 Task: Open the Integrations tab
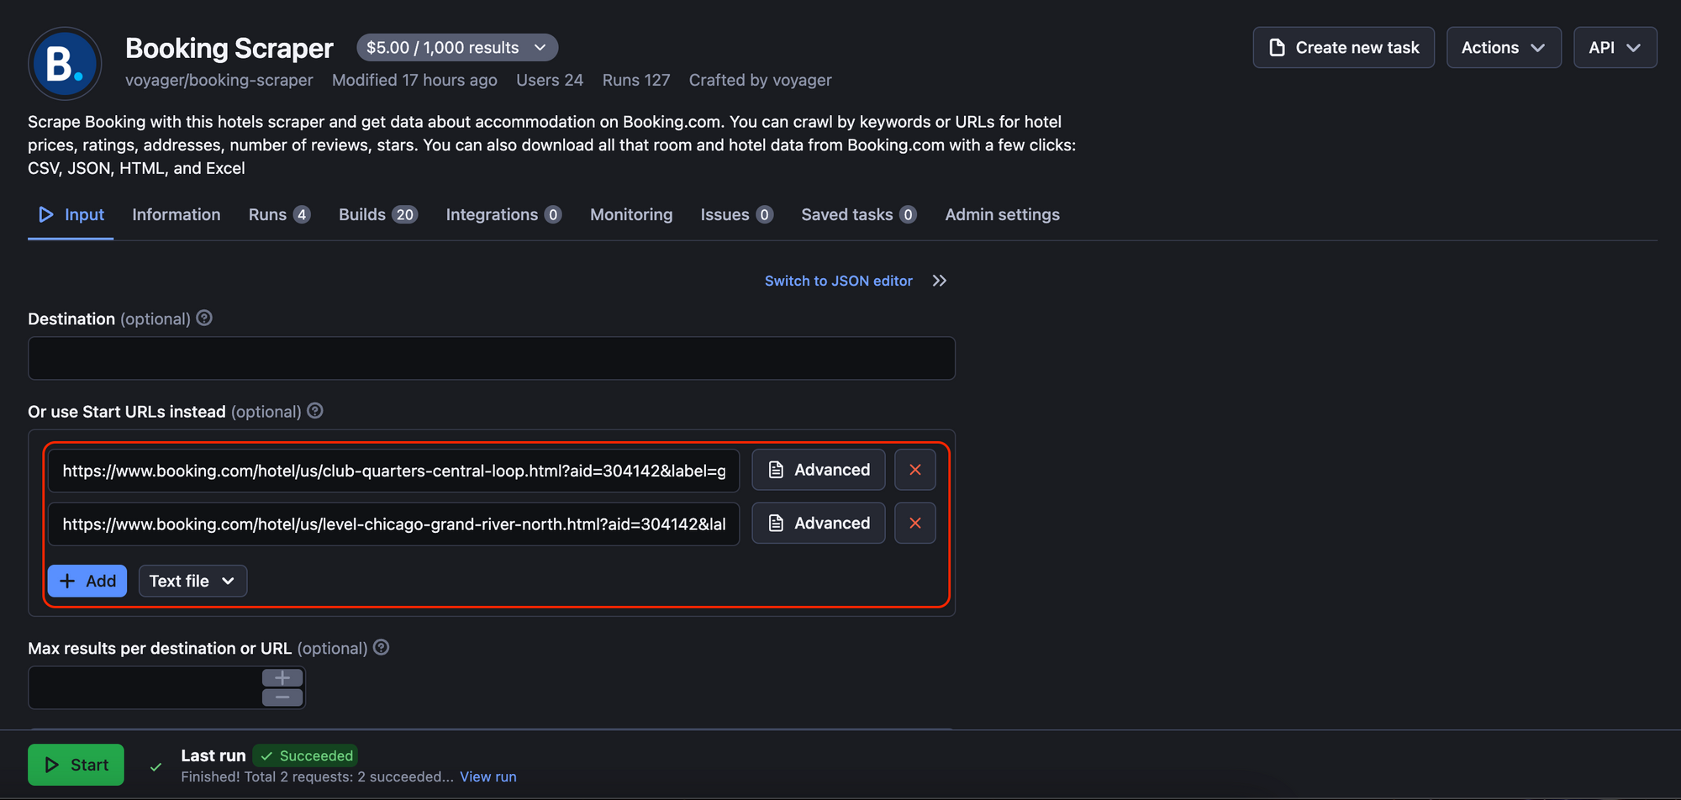tap(504, 215)
